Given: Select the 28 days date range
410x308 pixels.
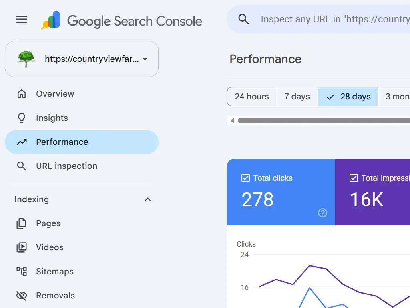Looking at the screenshot, I should (x=348, y=97).
